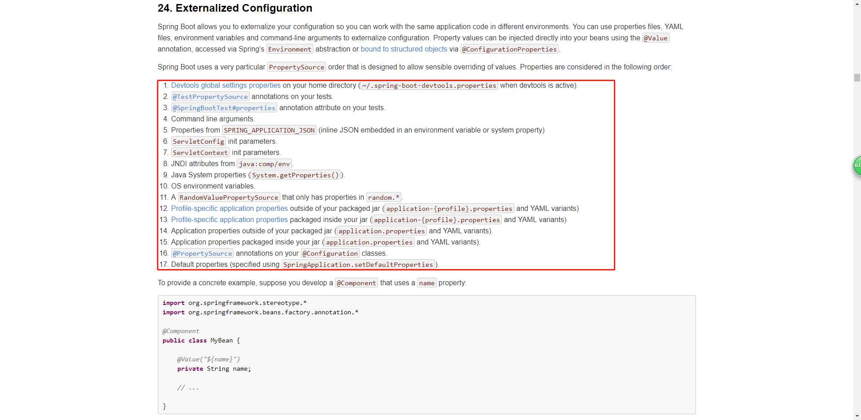Open the 'bound to structured objects' link
861x420 pixels.
tap(404, 49)
